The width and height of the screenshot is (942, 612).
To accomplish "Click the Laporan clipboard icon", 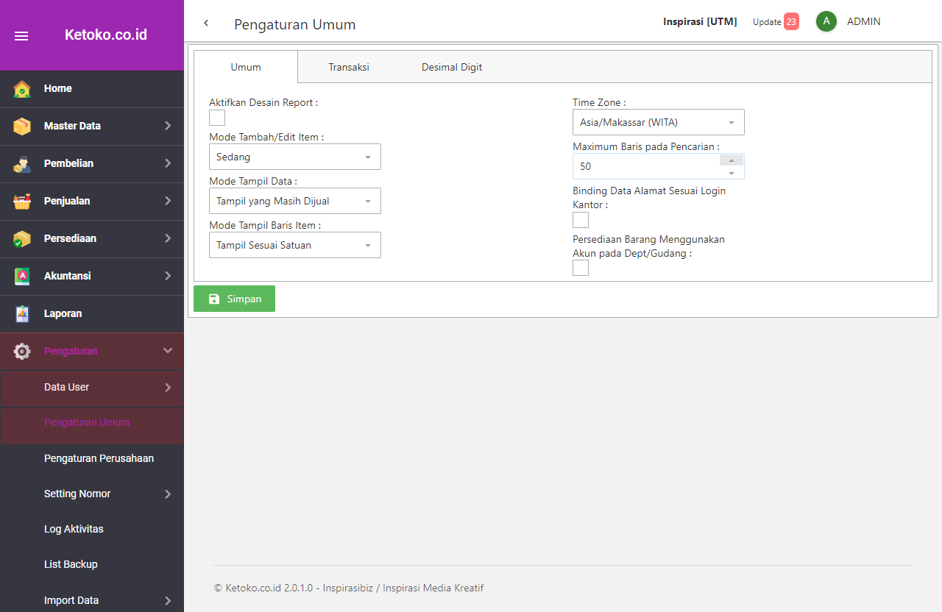I will point(22,314).
